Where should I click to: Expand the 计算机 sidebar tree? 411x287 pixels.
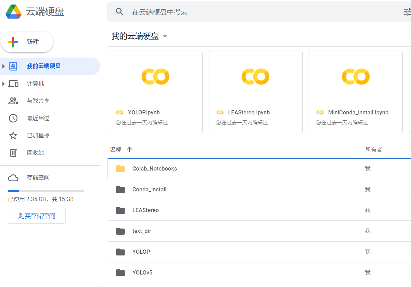3,84
